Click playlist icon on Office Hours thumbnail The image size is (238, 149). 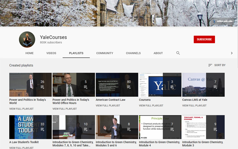coord(86,87)
